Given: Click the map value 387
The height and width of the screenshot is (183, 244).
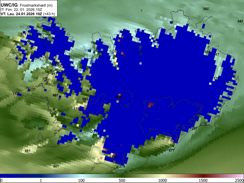Looking at the screenshot, I should coord(41,129).
